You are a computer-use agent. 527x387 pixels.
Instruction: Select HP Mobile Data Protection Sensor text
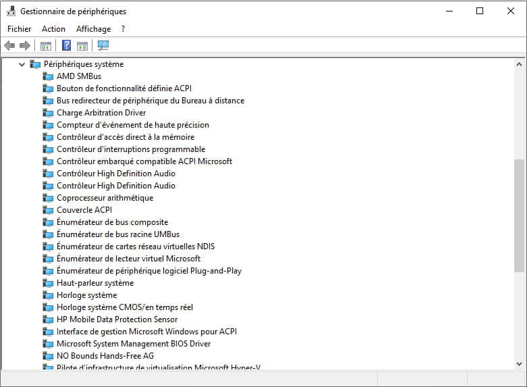click(117, 319)
